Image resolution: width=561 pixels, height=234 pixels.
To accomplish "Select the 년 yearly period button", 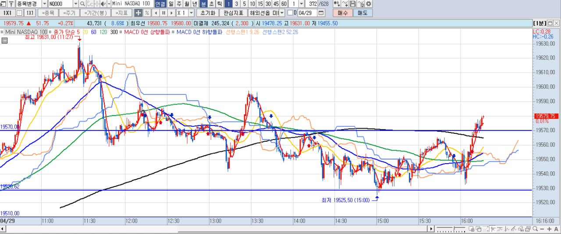I will (x=195, y=4).
